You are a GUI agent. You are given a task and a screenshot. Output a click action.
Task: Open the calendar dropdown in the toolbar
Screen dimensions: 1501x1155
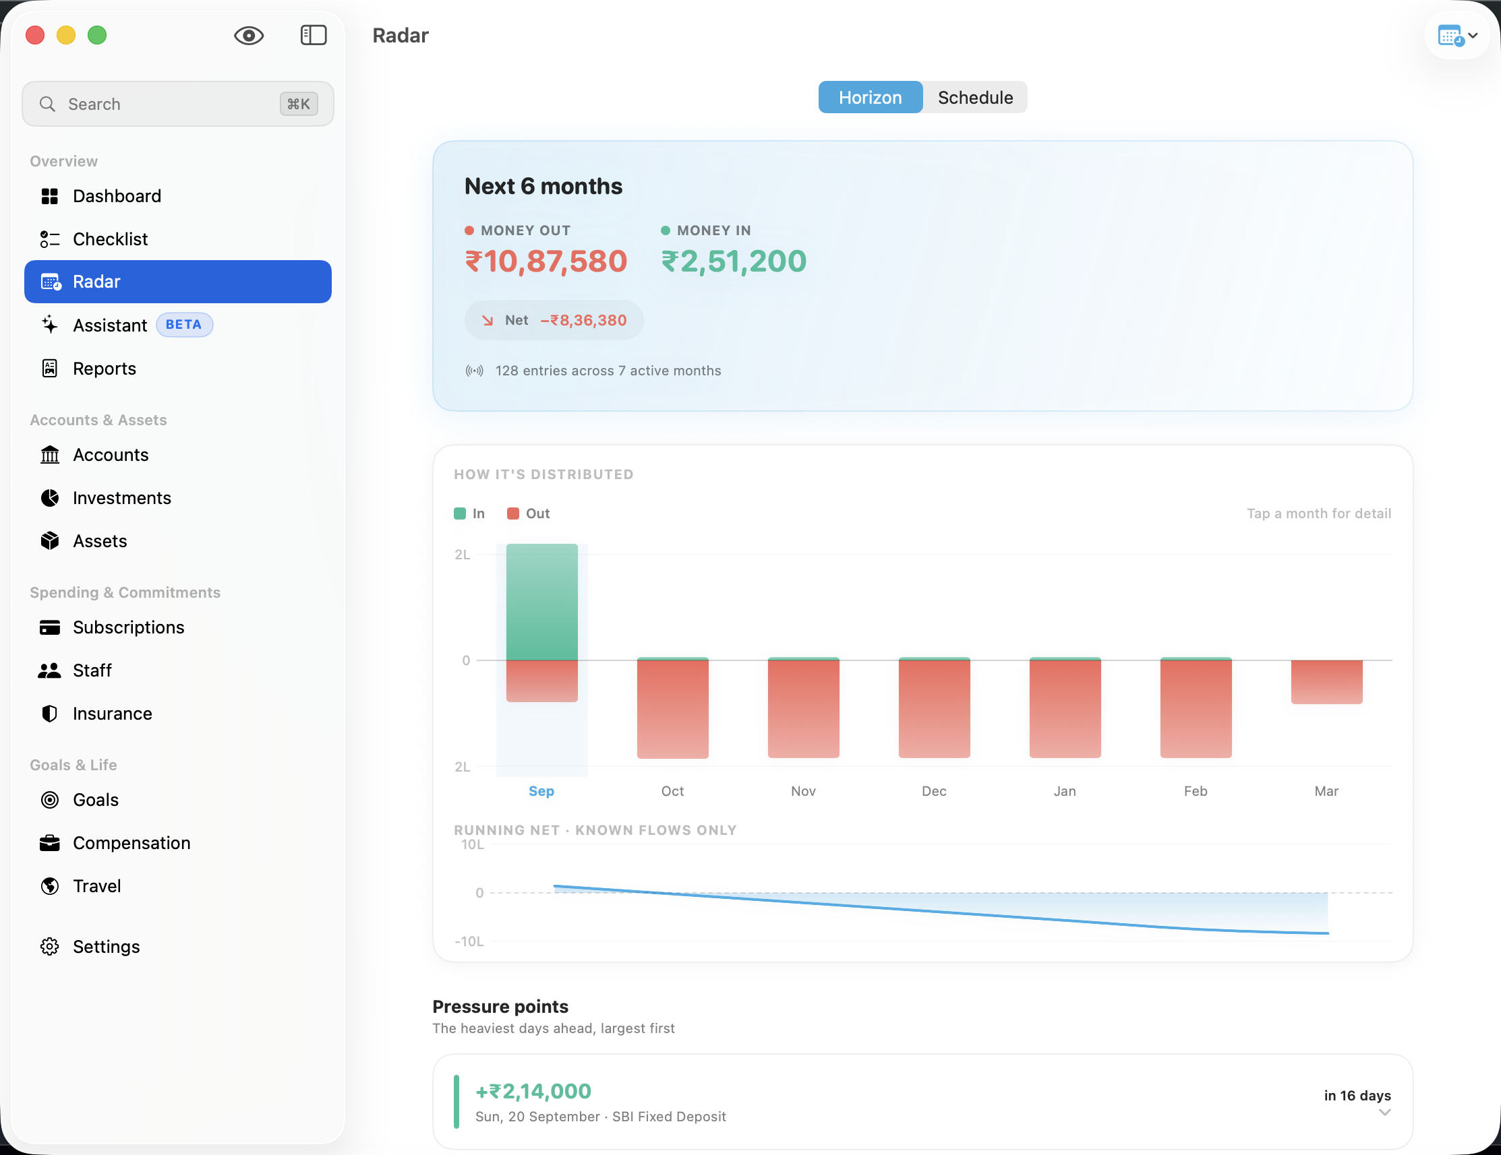pyautogui.click(x=1458, y=35)
